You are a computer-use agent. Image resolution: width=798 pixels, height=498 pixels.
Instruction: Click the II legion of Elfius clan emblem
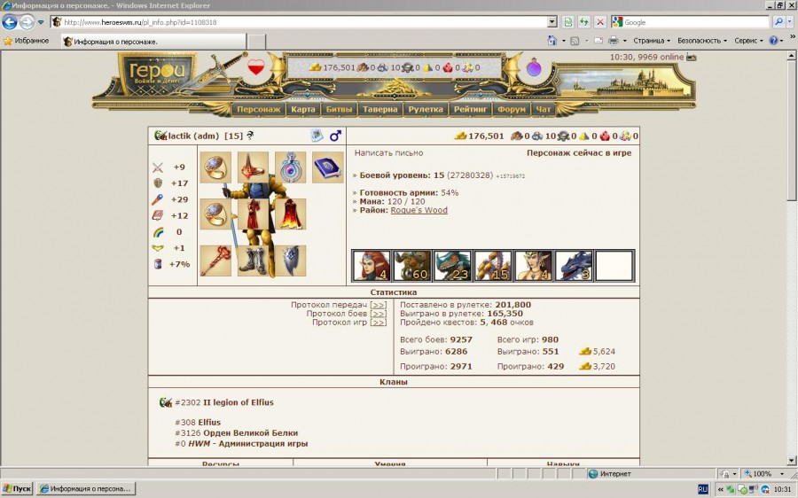pos(166,402)
